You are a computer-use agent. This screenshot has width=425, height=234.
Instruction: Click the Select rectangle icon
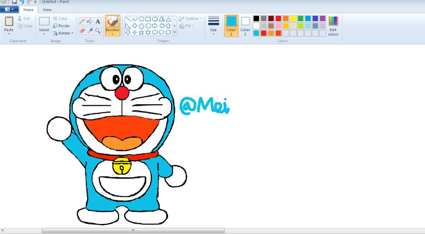click(44, 22)
